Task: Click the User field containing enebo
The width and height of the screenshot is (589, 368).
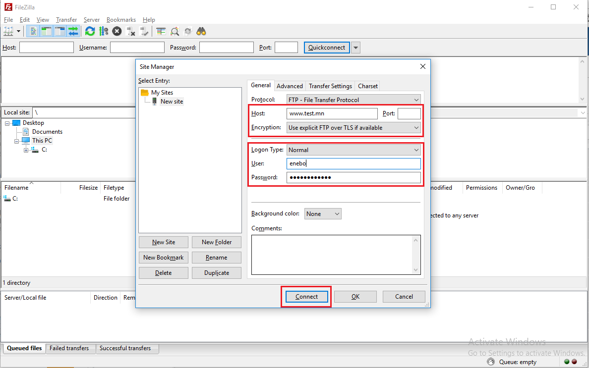Action: click(x=353, y=163)
